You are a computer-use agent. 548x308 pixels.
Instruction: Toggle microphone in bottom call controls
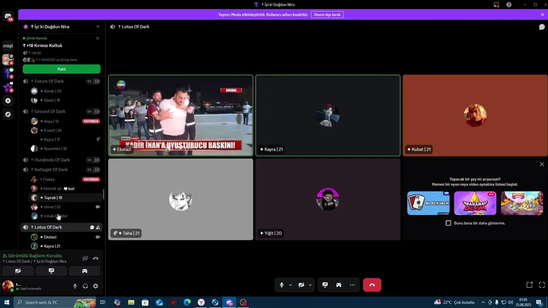coord(282,285)
